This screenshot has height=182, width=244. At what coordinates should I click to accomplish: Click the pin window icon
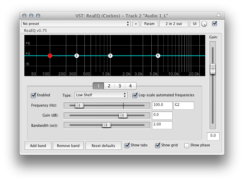click(219, 15)
